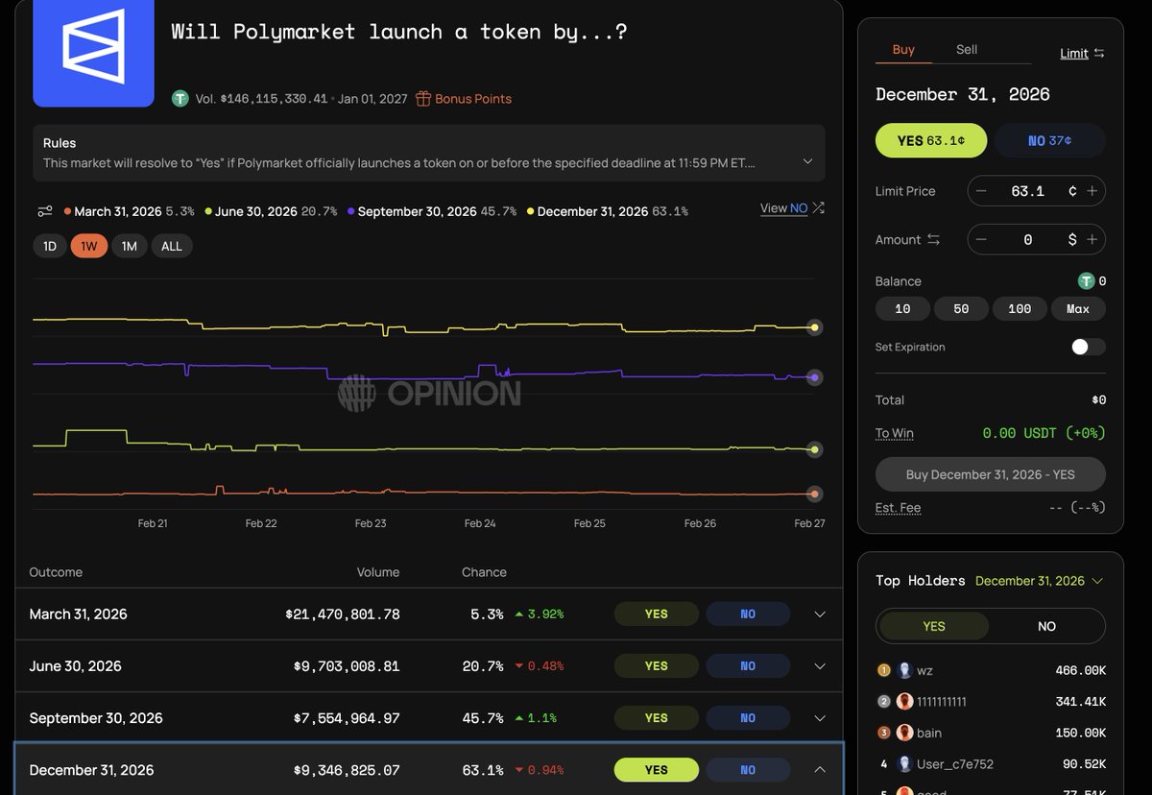Increase Limit Price with plus icon
The image size is (1152, 795).
pos(1092,191)
